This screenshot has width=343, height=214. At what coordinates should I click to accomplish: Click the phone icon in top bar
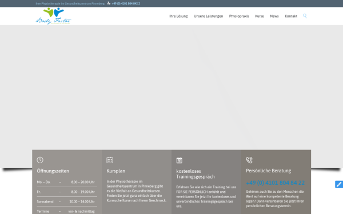pyautogui.click(x=109, y=3)
